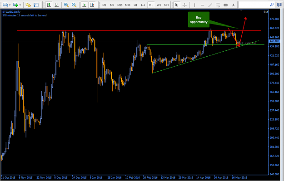Change chart to H4 timeframe
The width and height of the screenshot is (284, 181).
click(143, 5)
